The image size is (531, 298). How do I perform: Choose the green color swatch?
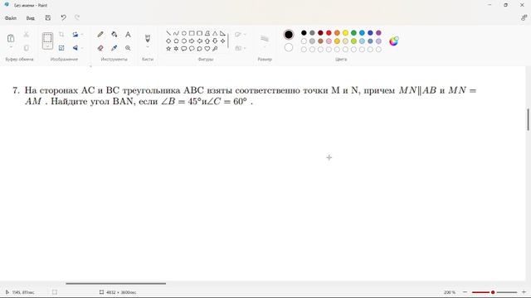tap(353, 33)
